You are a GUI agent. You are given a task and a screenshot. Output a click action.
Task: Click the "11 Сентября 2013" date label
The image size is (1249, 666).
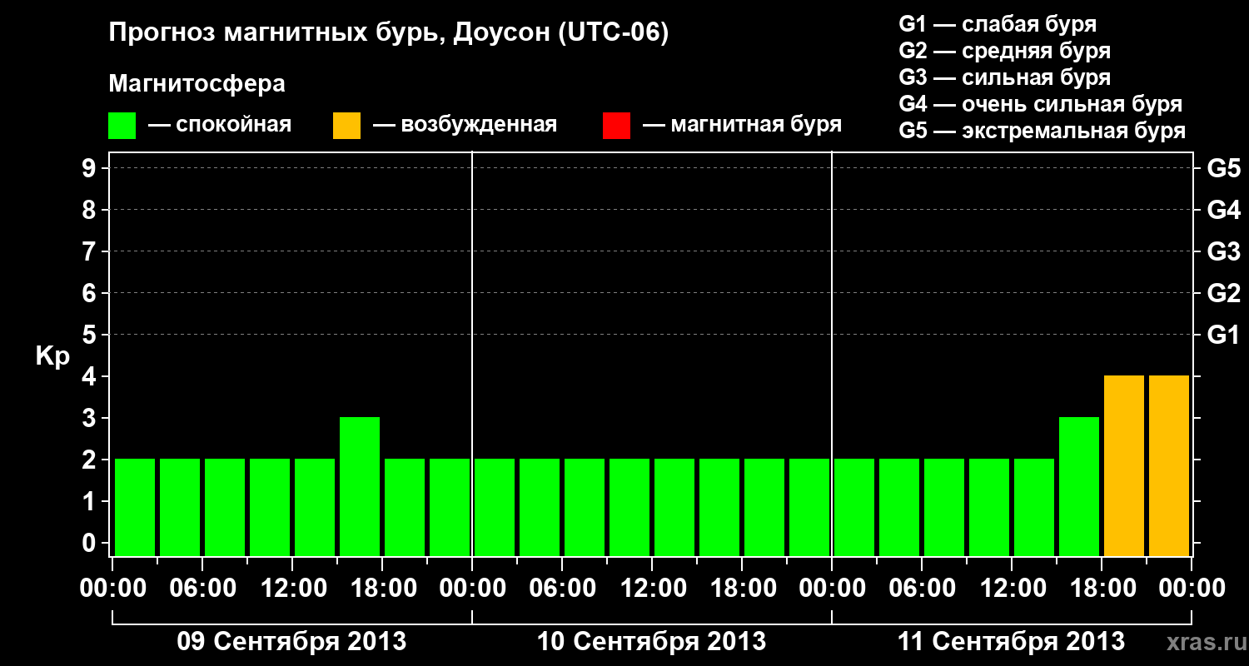pyautogui.click(x=1011, y=642)
